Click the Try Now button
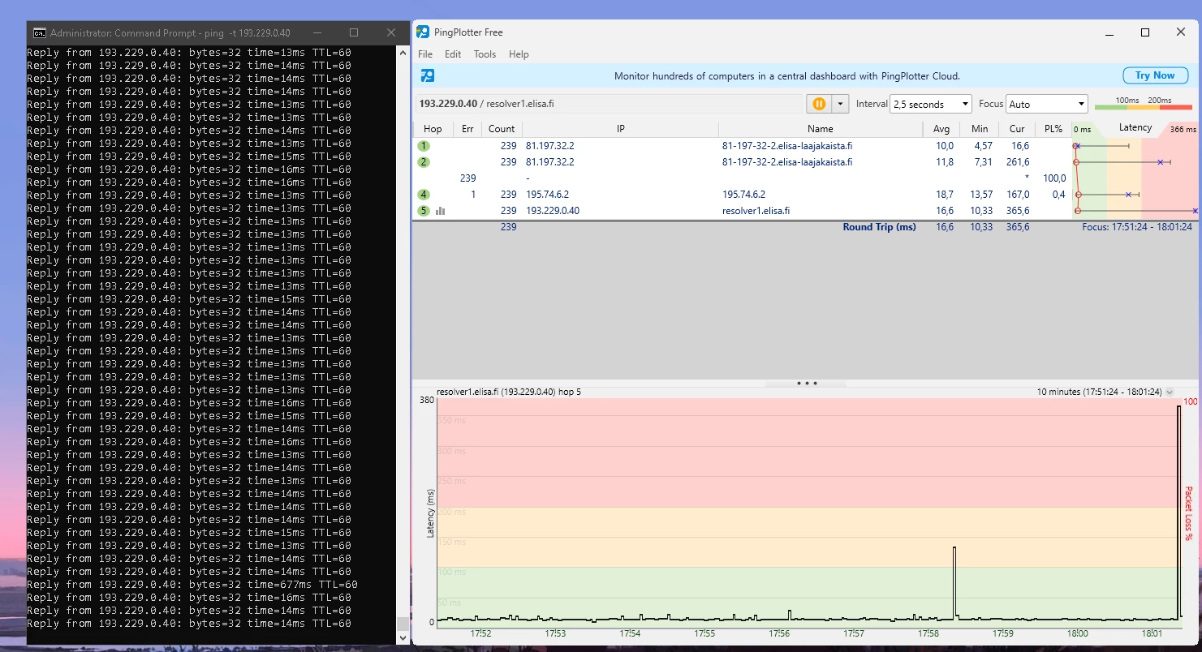This screenshot has height=652, width=1202. point(1154,75)
